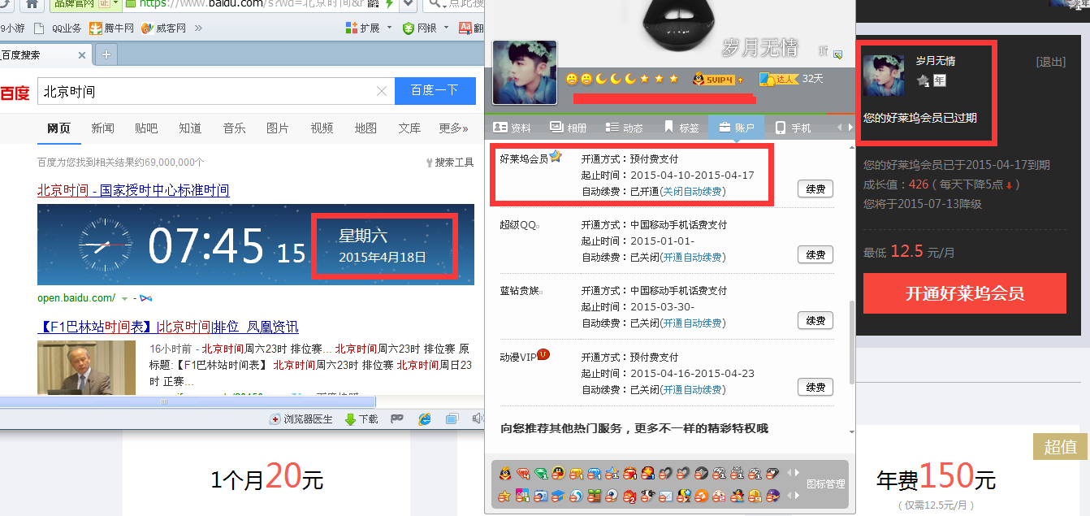Click the graduation cap icon in QQ icon tray
The height and width of the screenshot is (516, 1090).
pyautogui.click(x=558, y=495)
